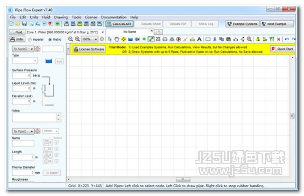The width and height of the screenshot is (304, 196).
Task: Open the fluid zone dropdown arrow
Action: pyautogui.click(x=103, y=32)
